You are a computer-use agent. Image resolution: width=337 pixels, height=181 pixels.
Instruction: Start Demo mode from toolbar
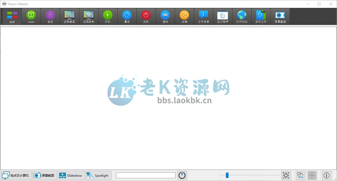pyautogui.click(x=31, y=17)
